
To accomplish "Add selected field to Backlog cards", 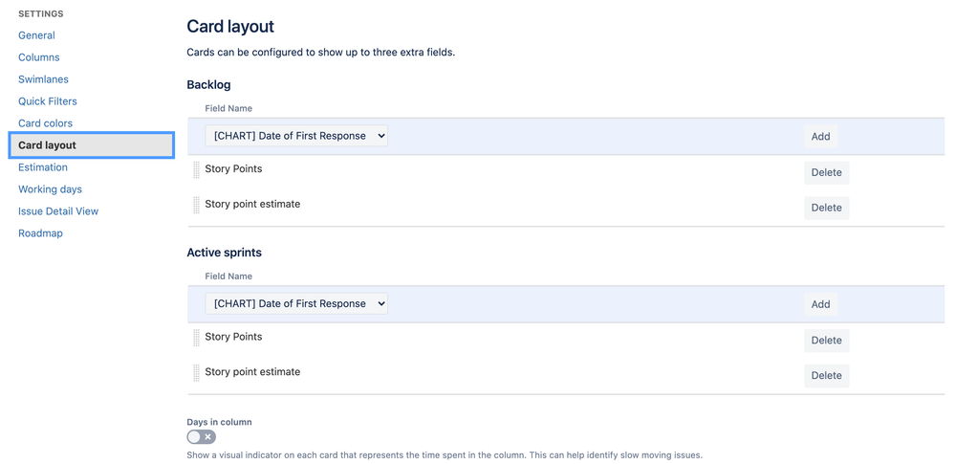I will 820,137.
